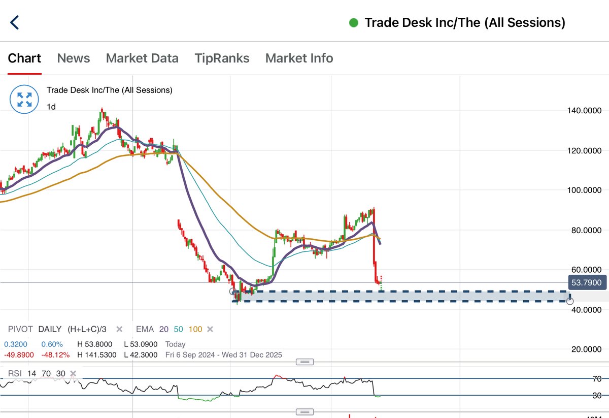Click the 1d timeframe label
This screenshot has height=418, width=609.
point(51,107)
